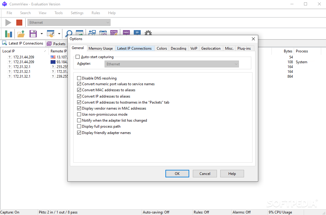Click the gear settings icon in toolbar
The height and width of the screenshot is (215, 326).
[148, 33]
